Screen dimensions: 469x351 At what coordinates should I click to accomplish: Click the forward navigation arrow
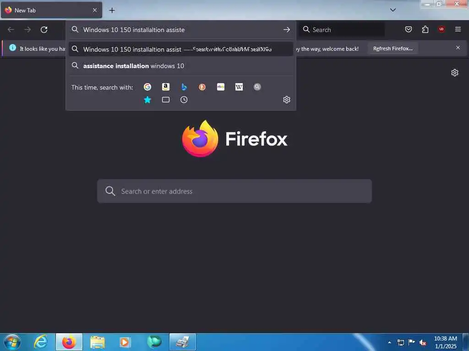(27, 30)
